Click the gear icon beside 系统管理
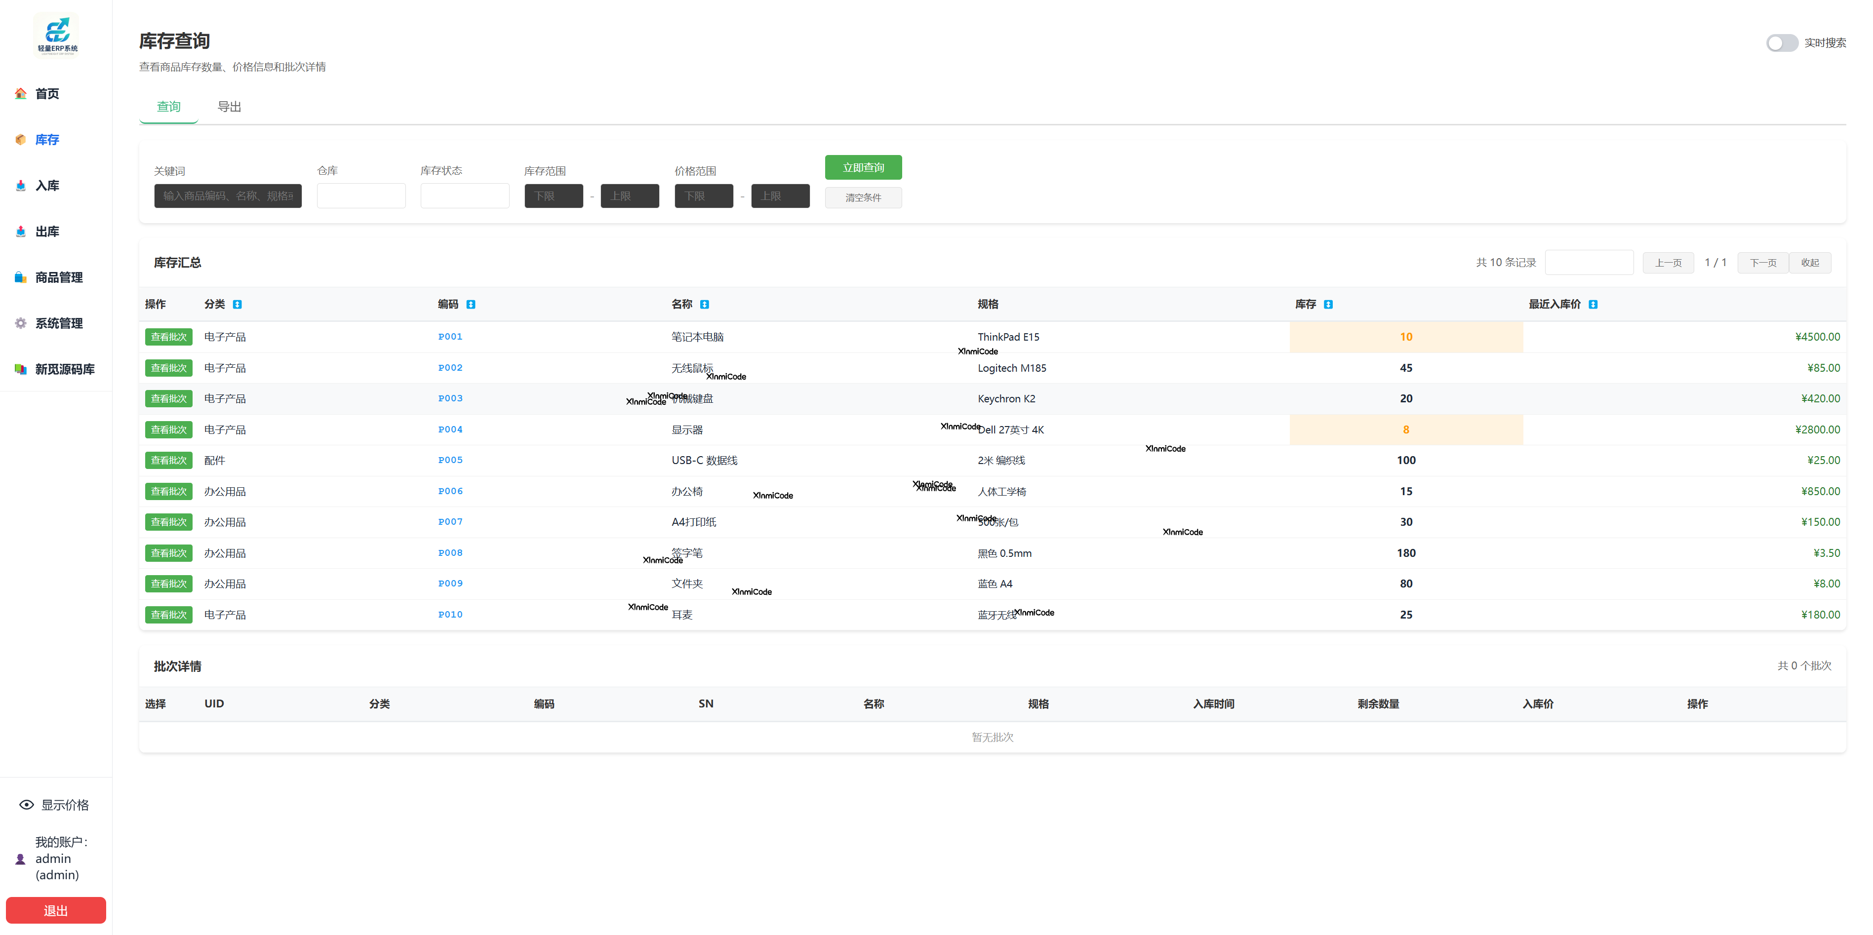Image resolution: width=1873 pixels, height=935 pixels. click(x=20, y=323)
